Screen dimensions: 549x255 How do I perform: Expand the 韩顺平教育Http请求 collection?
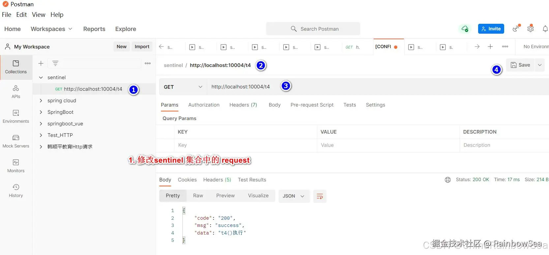click(x=41, y=147)
